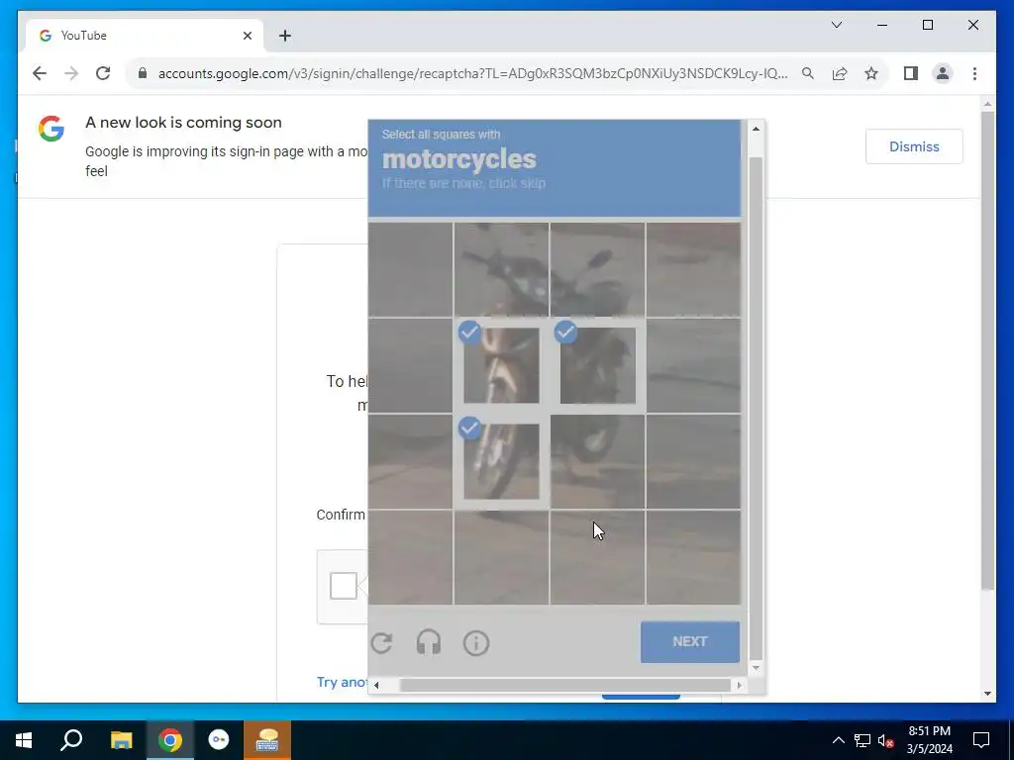This screenshot has height=760, width=1014.
Task: Open the Windows Start menu
Action: click(24, 740)
